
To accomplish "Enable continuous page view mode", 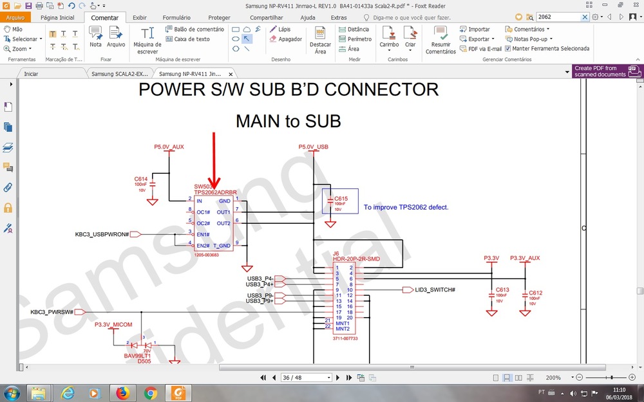I will (507, 378).
